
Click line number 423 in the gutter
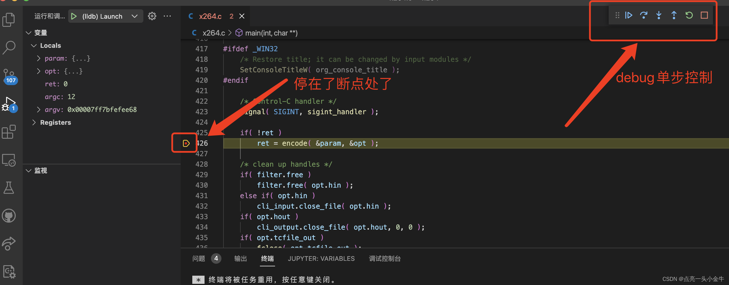[x=202, y=112]
